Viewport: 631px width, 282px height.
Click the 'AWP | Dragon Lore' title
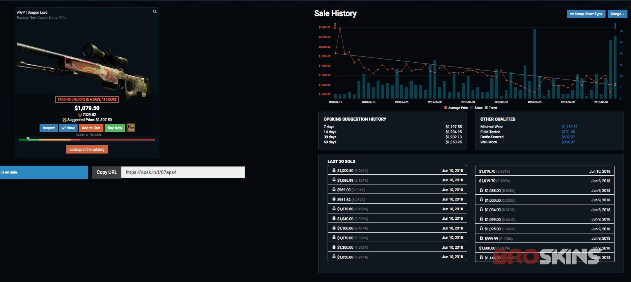32,13
